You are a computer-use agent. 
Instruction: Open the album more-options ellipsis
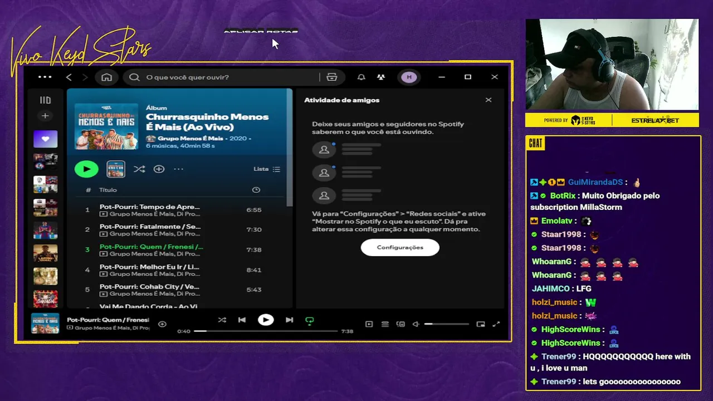pos(178,169)
